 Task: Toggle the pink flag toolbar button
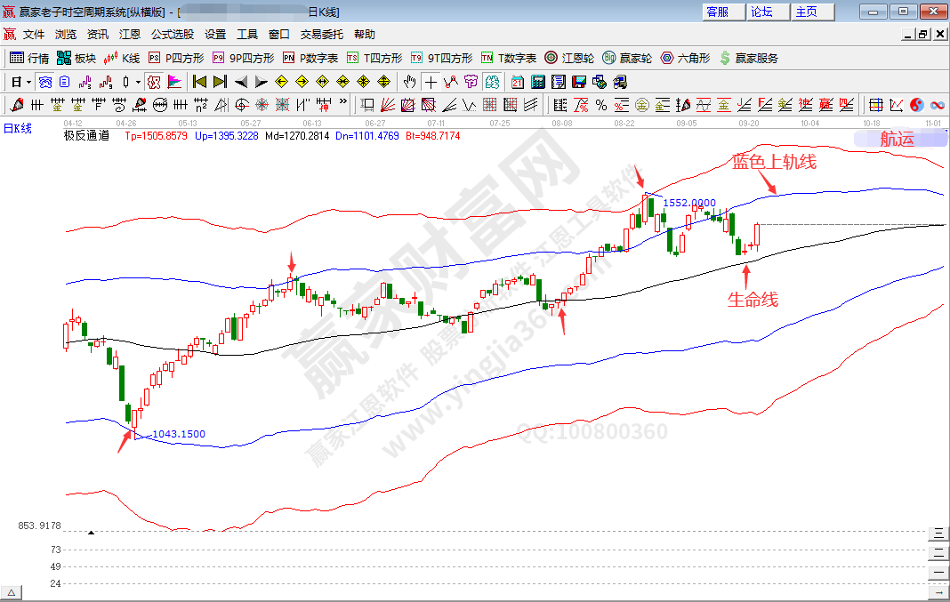(174, 82)
